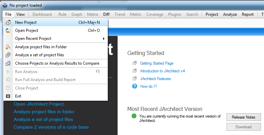The image size is (264, 135).
Task: Click the Download button
Action: [x=244, y=127]
